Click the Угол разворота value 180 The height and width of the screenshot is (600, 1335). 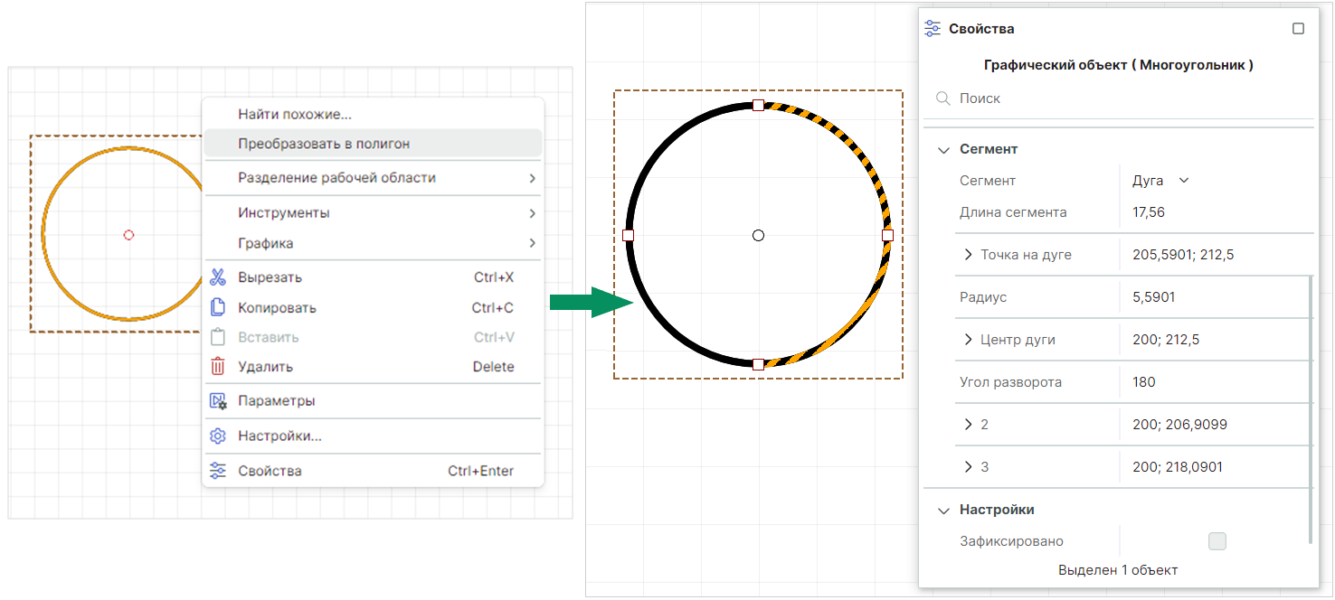(1143, 381)
